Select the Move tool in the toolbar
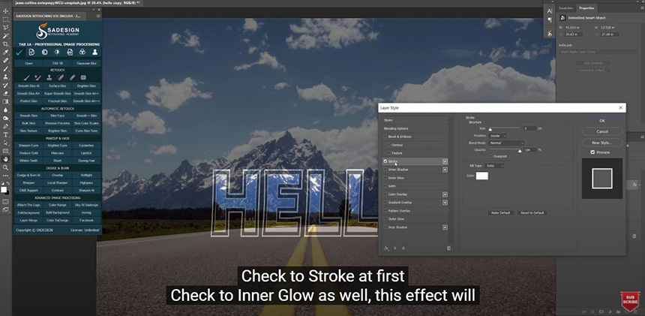This screenshot has height=316, width=645. pos(6,11)
